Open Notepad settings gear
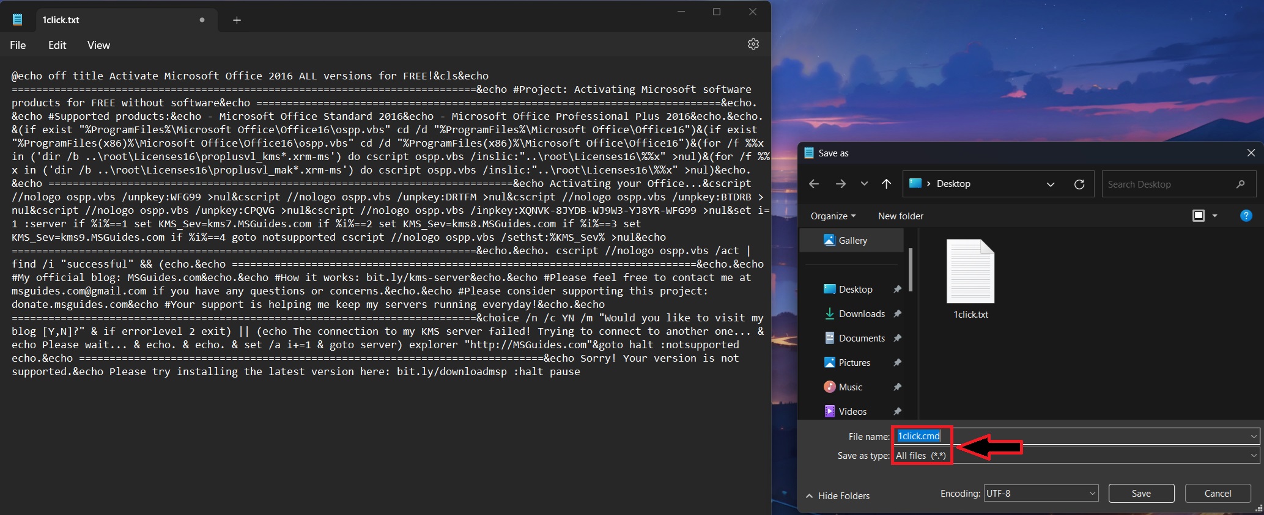 point(753,44)
